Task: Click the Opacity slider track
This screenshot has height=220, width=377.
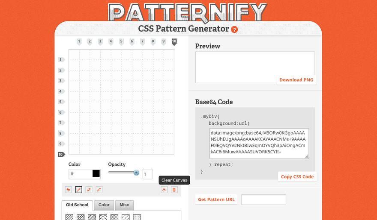Action: pyautogui.click(x=123, y=172)
